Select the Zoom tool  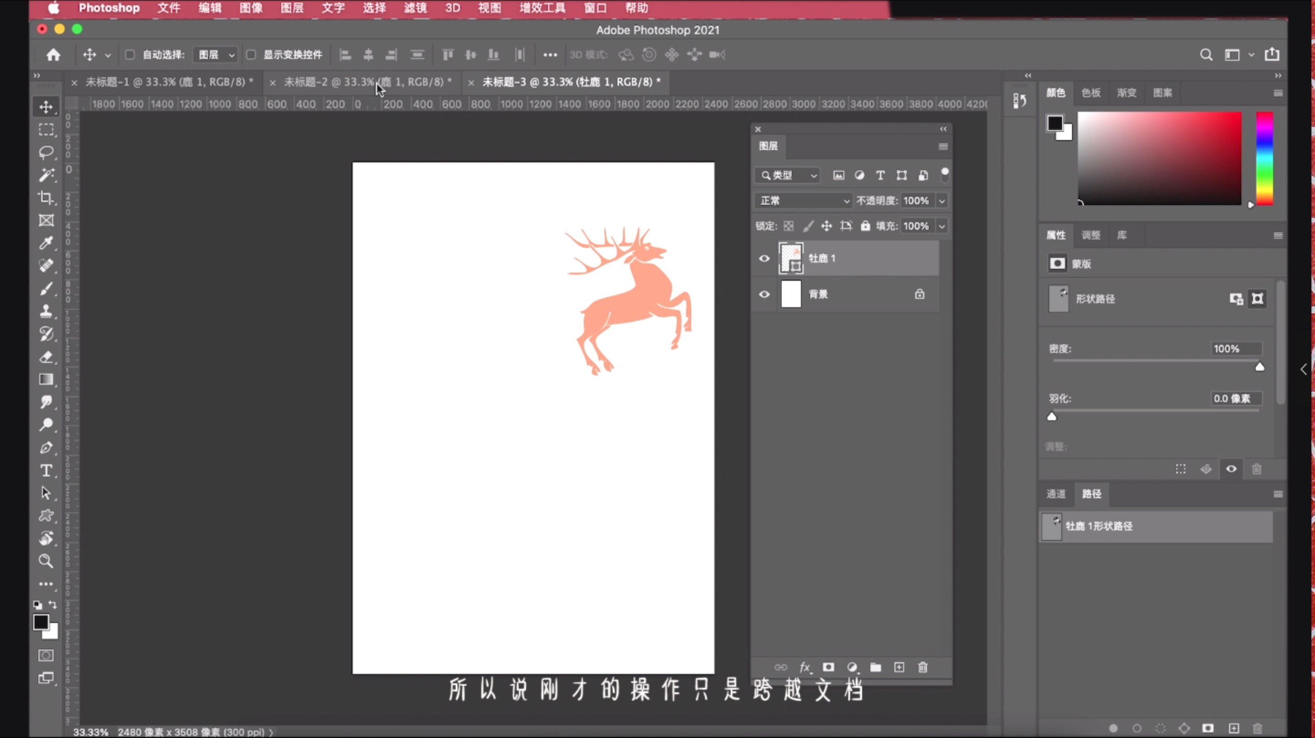(x=46, y=561)
